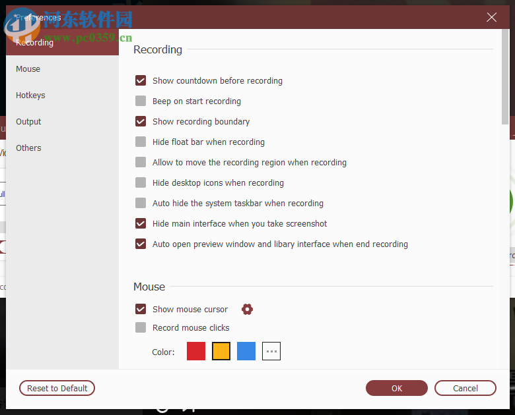
Task: Open custom color picker (three dots)
Action: pyautogui.click(x=271, y=351)
